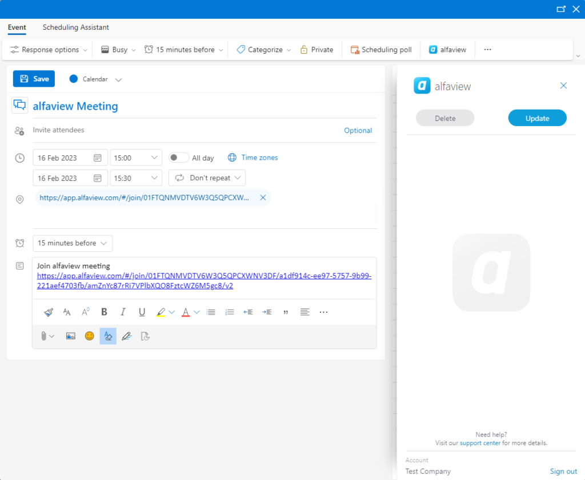The height and width of the screenshot is (480, 585).
Task: Open the alfaview add-in from the toolbar
Action: pos(447,50)
